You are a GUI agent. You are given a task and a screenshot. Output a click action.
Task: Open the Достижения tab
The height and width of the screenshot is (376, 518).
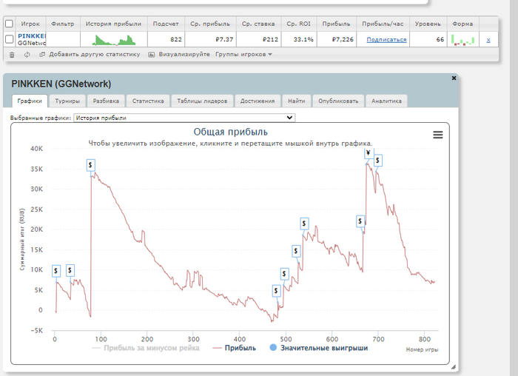click(258, 101)
